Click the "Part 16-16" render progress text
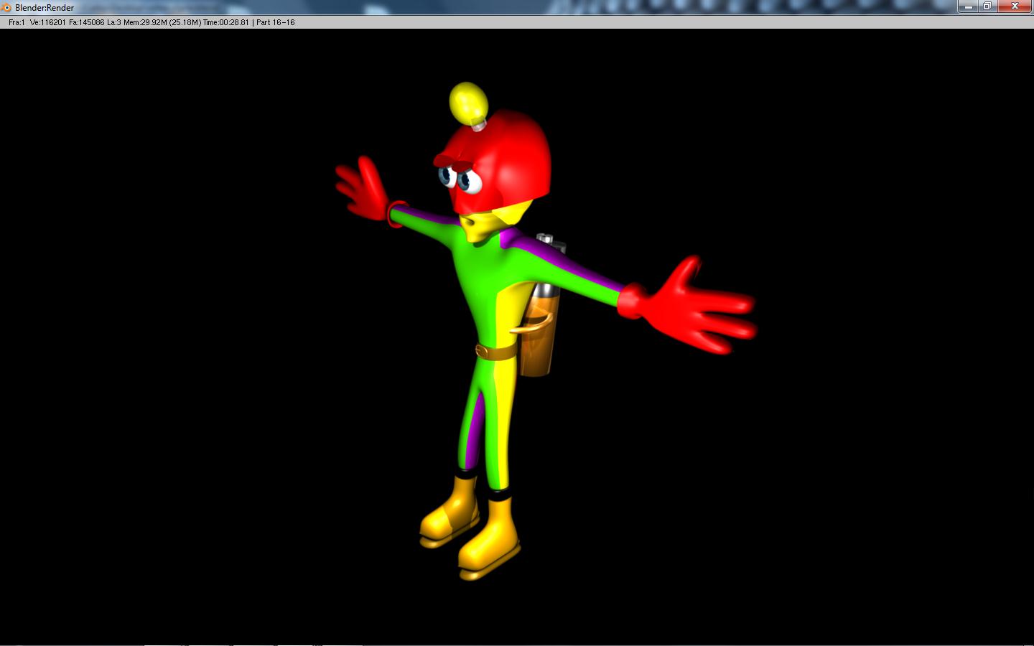The image size is (1034, 646). click(276, 22)
